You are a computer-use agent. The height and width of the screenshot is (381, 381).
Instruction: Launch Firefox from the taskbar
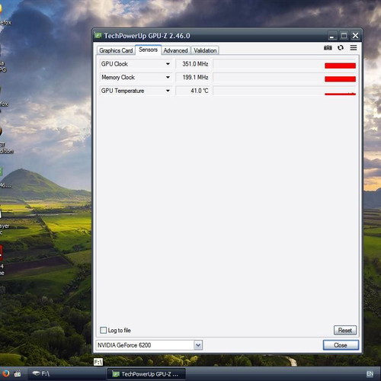(x=5, y=373)
